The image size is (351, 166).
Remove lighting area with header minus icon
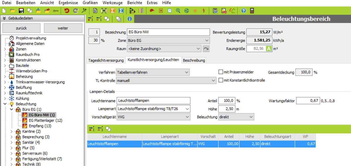pyautogui.click(x=99, y=19)
